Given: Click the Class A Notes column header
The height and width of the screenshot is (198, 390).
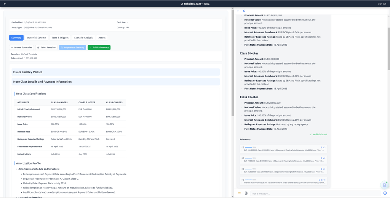Looking at the screenshot, I should click(x=59, y=102).
